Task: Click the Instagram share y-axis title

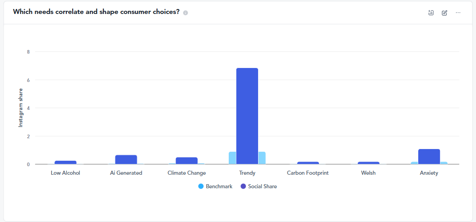Action: pyautogui.click(x=20, y=108)
